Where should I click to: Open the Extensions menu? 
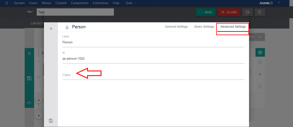tap(101, 3)
